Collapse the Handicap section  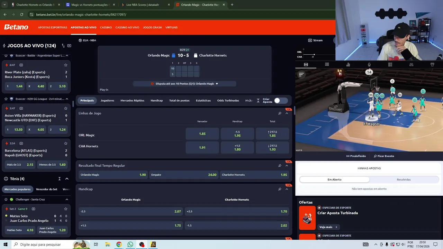coord(287,189)
